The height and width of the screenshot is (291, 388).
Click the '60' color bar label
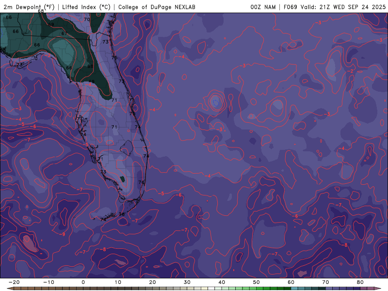pos(291,282)
